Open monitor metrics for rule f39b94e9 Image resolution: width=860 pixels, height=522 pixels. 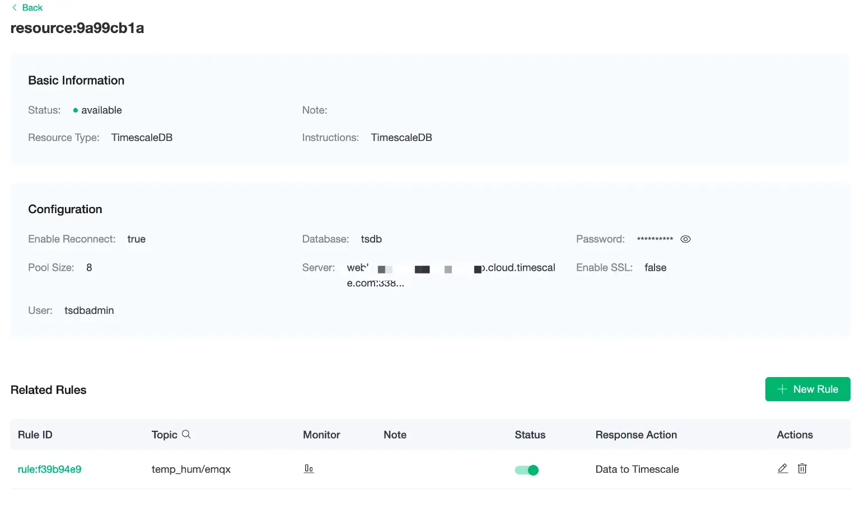(x=309, y=469)
